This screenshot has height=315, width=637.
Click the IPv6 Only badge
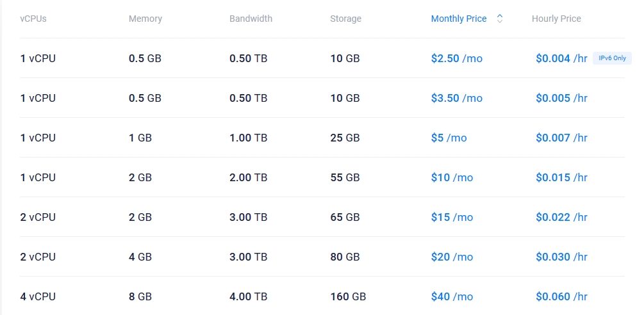click(x=612, y=58)
